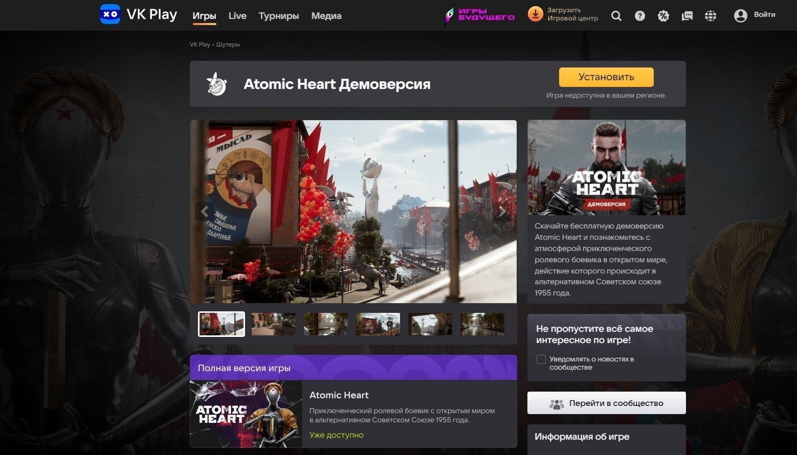Select the second screenshot thumbnail
Screen dimensions: 797x455
click(273, 324)
